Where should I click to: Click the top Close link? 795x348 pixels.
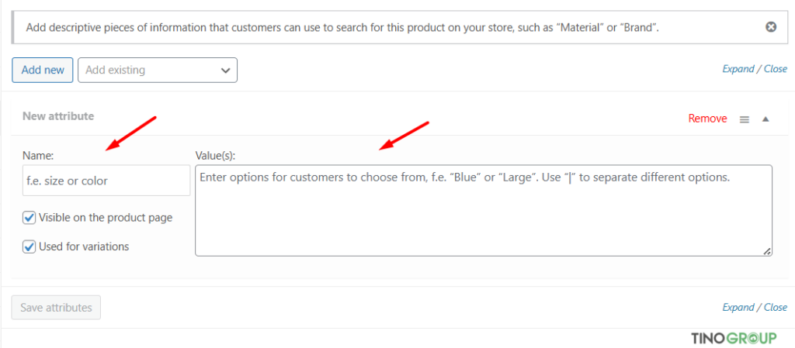click(776, 69)
